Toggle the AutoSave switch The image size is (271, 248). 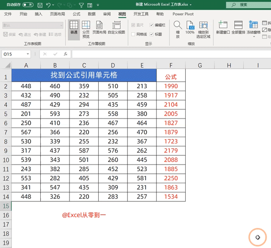28,5
